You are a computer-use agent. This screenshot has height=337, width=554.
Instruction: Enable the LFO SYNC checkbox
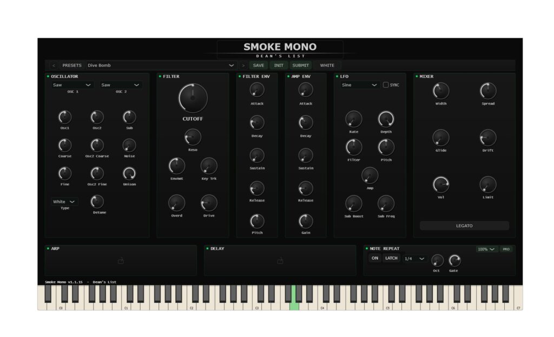tap(386, 85)
